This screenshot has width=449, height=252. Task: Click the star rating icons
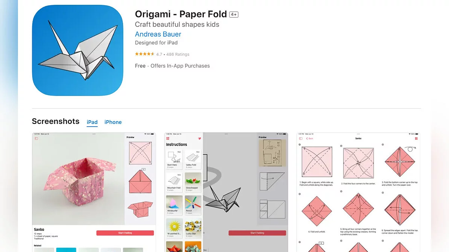click(x=145, y=54)
